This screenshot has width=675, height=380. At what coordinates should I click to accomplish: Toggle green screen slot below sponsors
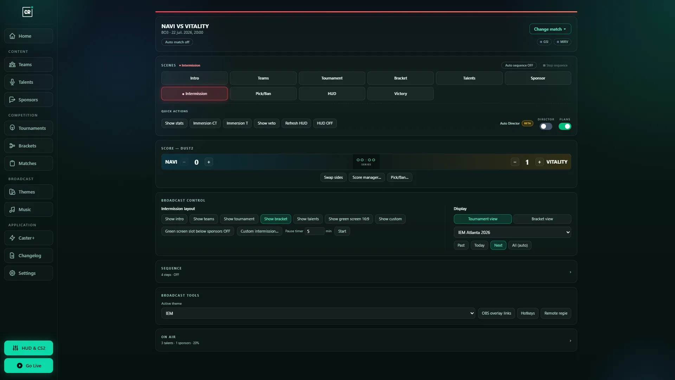pos(198,231)
